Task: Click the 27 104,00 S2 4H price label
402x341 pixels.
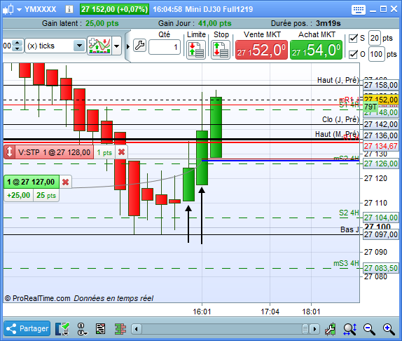Action: tap(381, 218)
